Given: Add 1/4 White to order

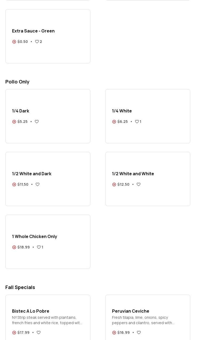Looking at the screenshot, I should 114,122.
